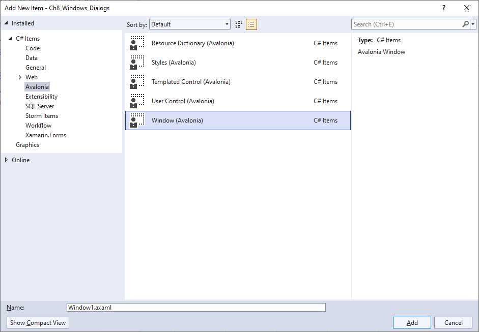Screen dimensions: 479x332
Task: Open the Sort by Default dropdown
Action: [x=190, y=24]
